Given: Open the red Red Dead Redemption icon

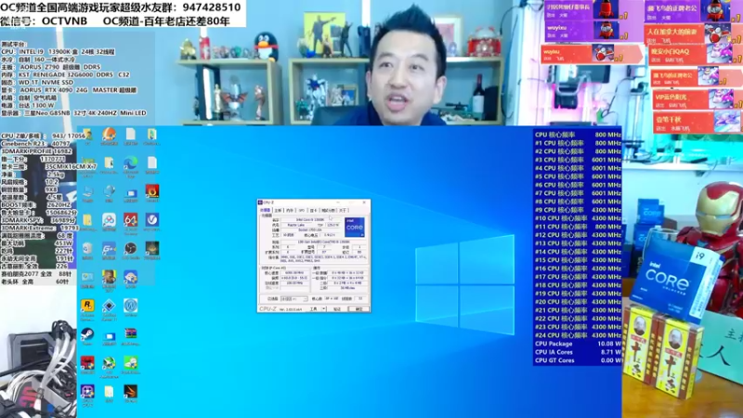Looking at the screenshot, I should pyautogui.click(x=87, y=362).
